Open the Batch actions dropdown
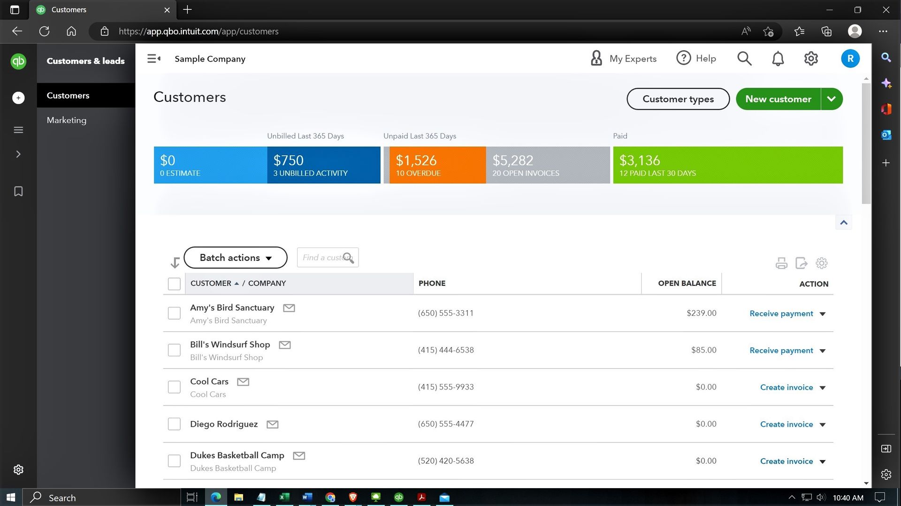This screenshot has width=901, height=506. [x=235, y=257]
